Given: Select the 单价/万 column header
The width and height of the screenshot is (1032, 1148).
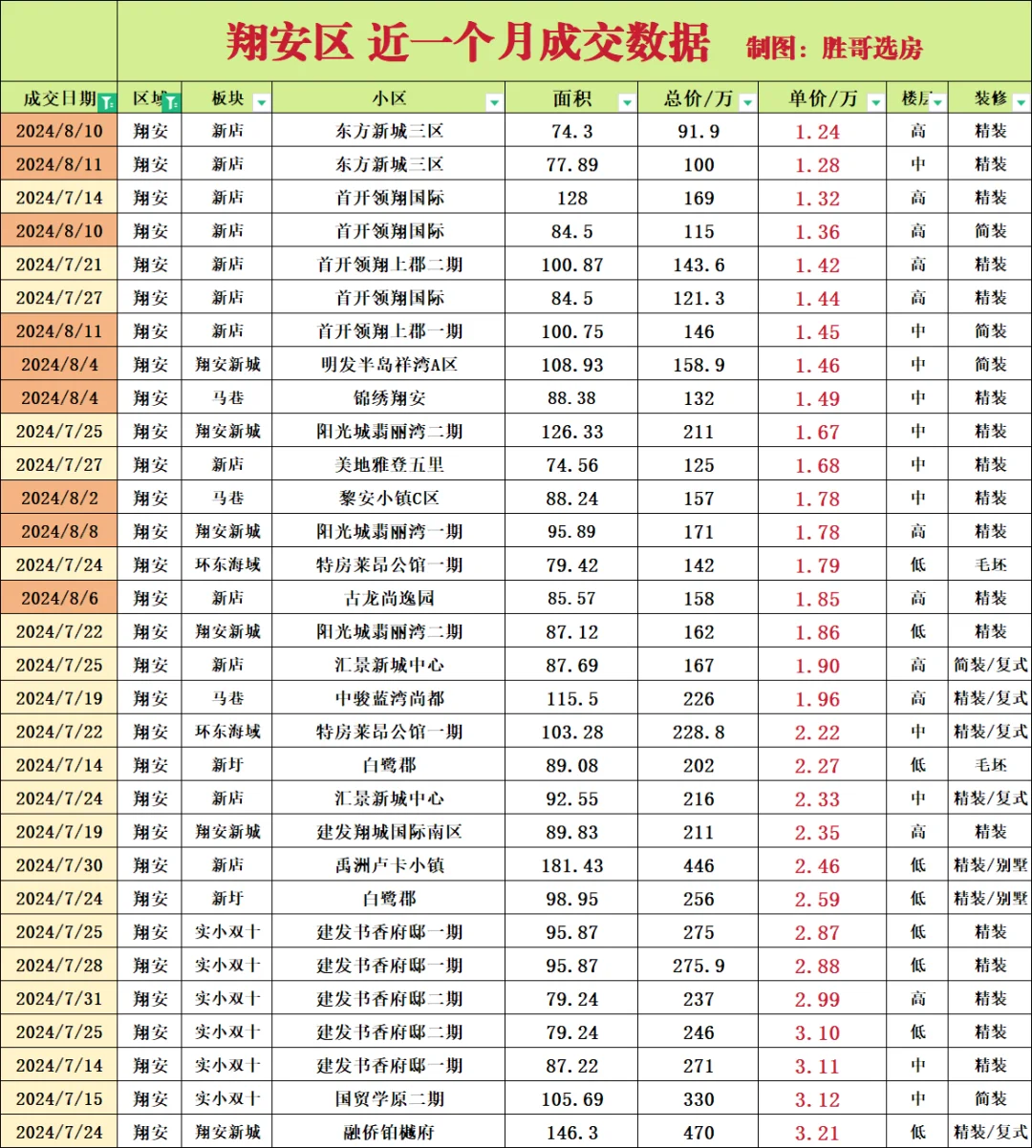Looking at the screenshot, I should point(822,99).
